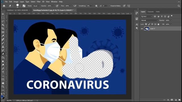Open options bar Opacity slider dropdown
The width and height of the screenshot is (182, 102).
(x=53, y=6)
